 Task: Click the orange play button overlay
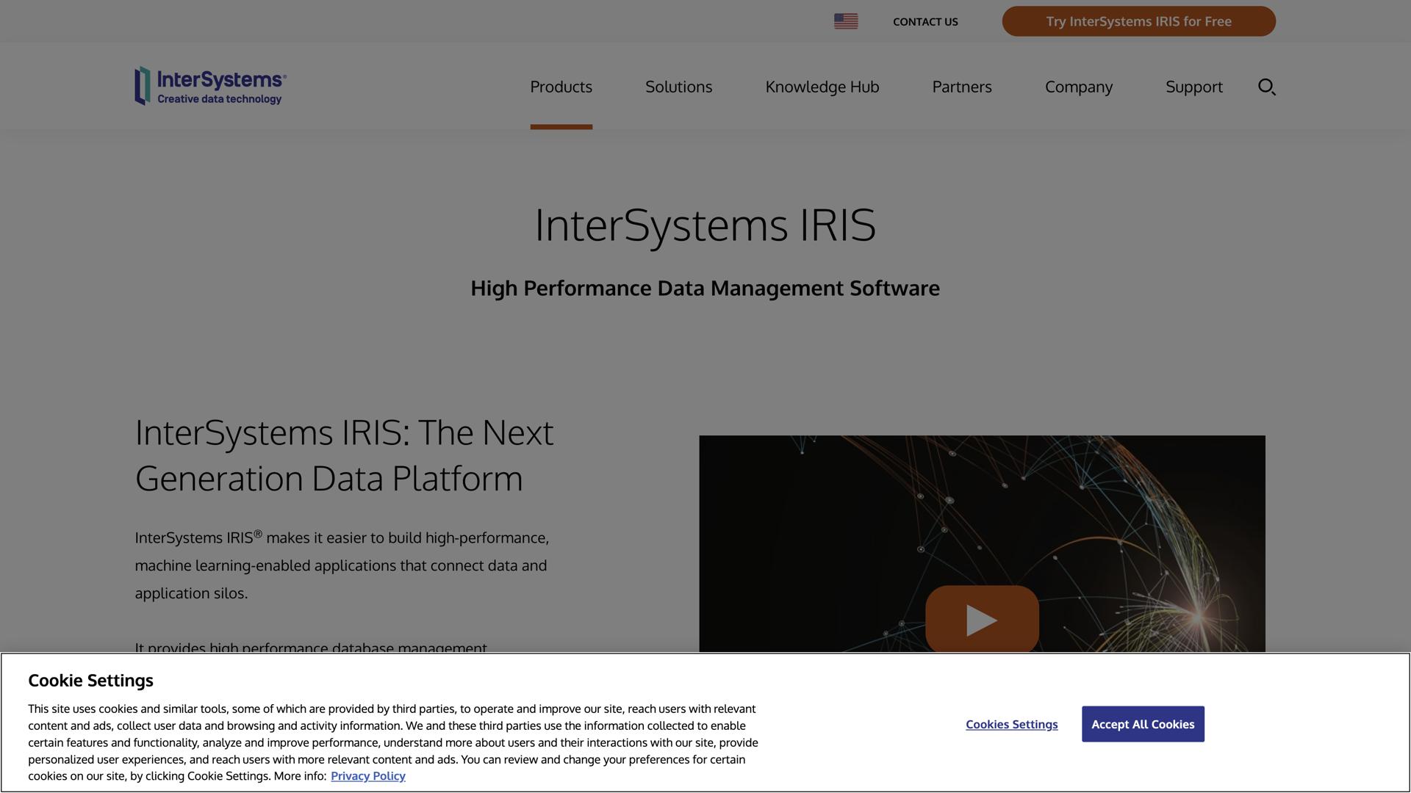point(982,619)
